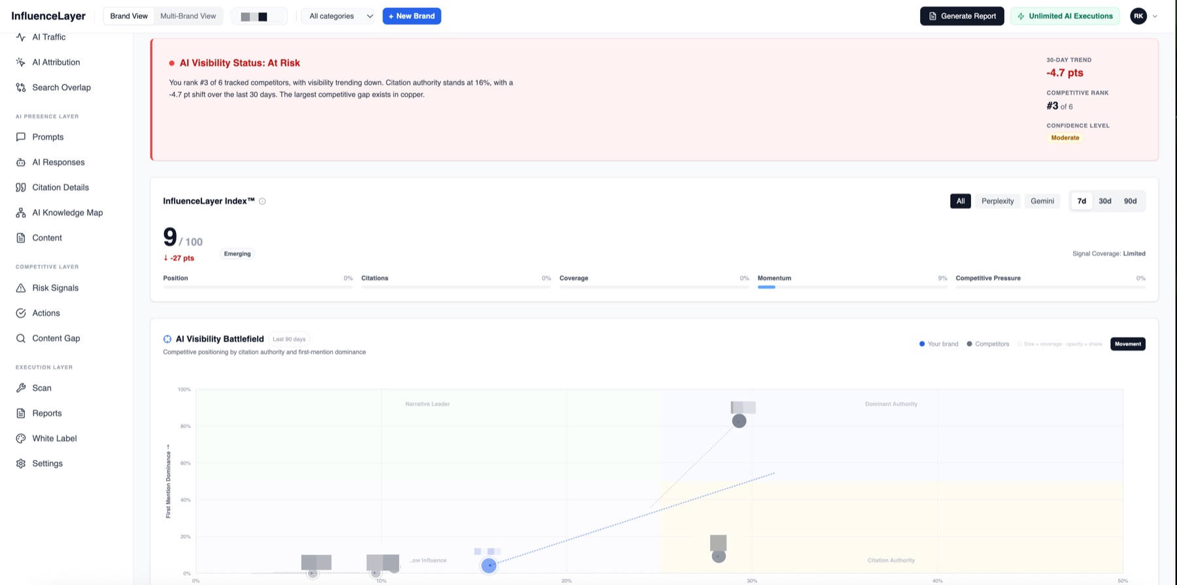Viewport: 1177px width, 585px height.
Task: Open the blurred brand selector in header
Action: pyautogui.click(x=259, y=16)
